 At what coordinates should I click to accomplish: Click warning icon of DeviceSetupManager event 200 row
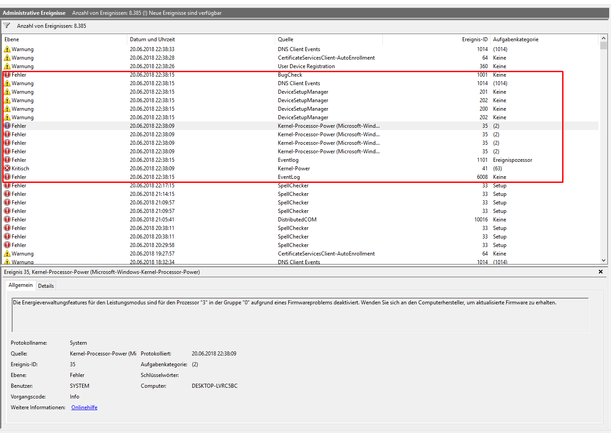pos(7,109)
